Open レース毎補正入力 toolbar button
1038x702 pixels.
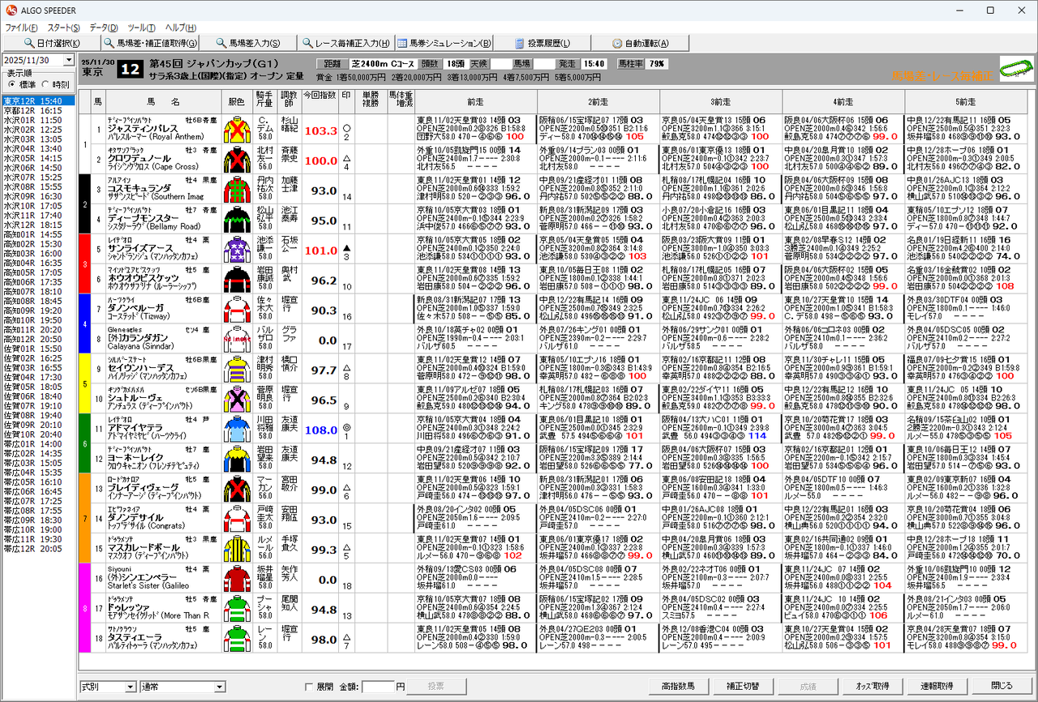click(x=347, y=43)
